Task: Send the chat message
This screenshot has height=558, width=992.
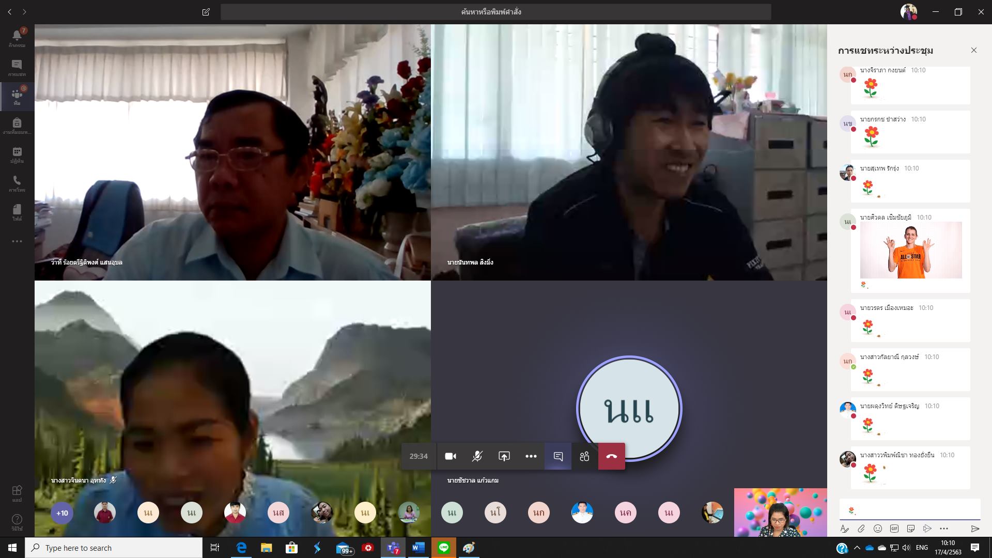Action: click(x=975, y=529)
